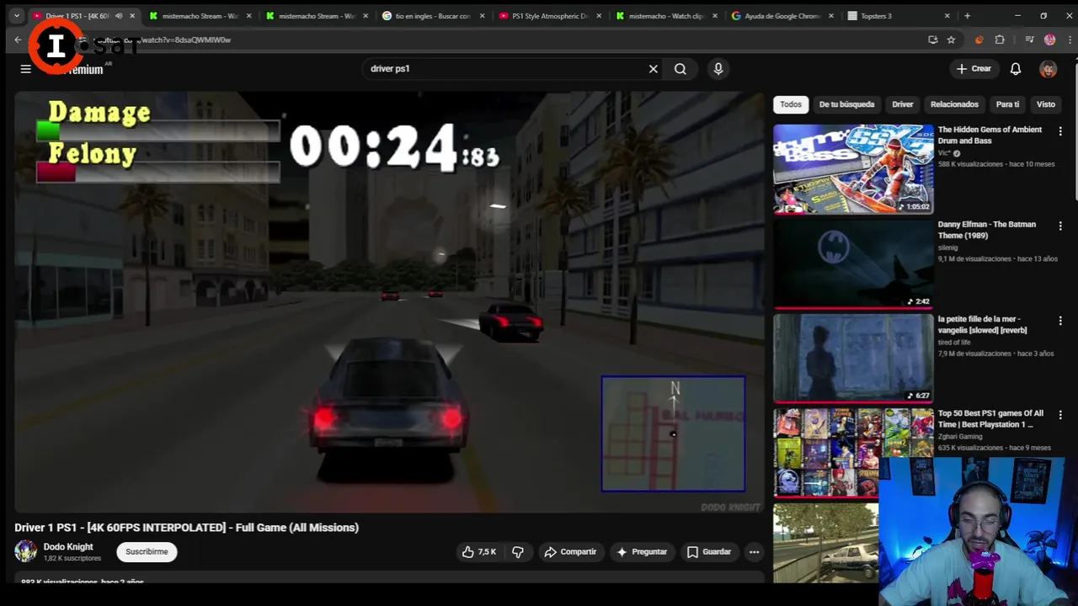
Task: Close the Ayuda de Google Chrome tab
Action: click(x=830, y=16)
